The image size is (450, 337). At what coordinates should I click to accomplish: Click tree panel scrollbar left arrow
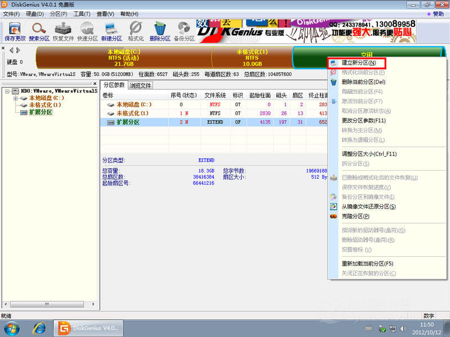coord(6,304)
